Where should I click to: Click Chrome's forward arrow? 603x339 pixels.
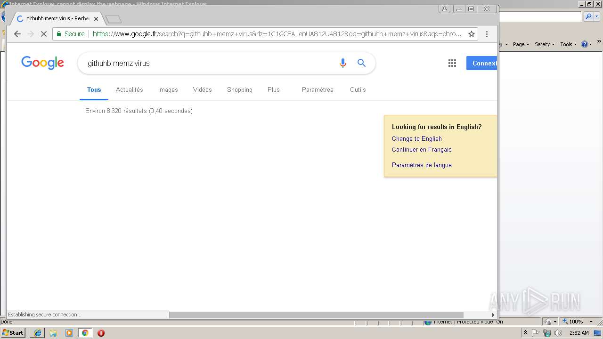coord(31,34)
